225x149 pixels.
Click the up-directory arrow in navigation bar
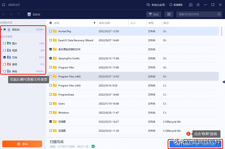[19, 14]
